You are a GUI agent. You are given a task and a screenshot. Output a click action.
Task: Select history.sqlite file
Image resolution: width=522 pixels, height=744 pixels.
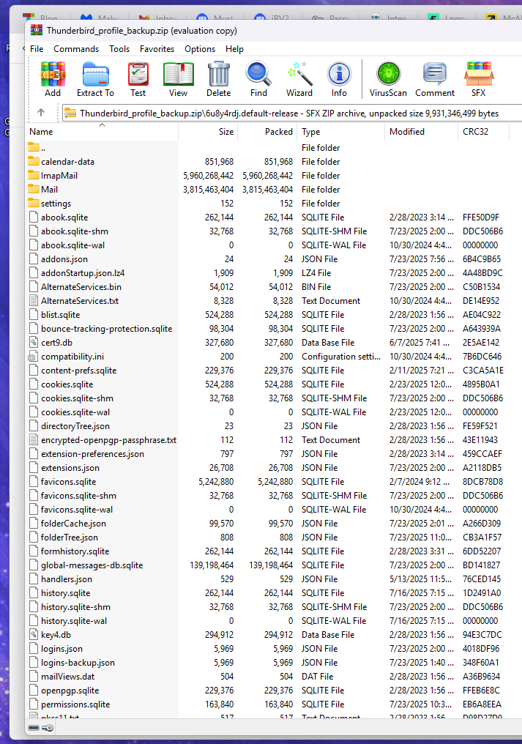[x=59, y=592]
